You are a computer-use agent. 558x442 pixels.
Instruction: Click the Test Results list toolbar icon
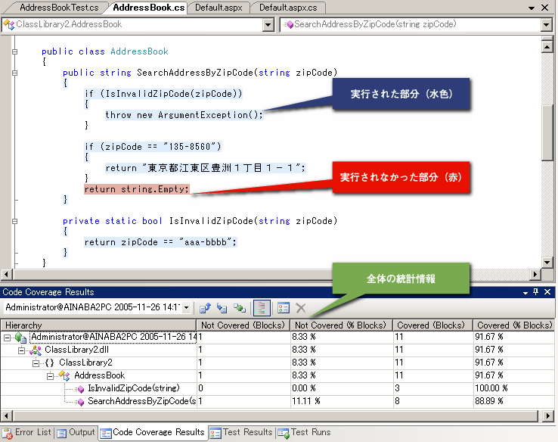click(x=284, y=308)
